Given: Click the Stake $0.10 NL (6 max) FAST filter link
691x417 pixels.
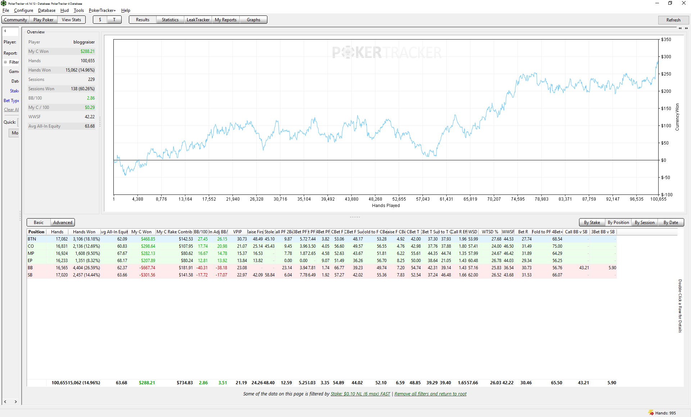Looking at the screenshot, I should 360,394.
